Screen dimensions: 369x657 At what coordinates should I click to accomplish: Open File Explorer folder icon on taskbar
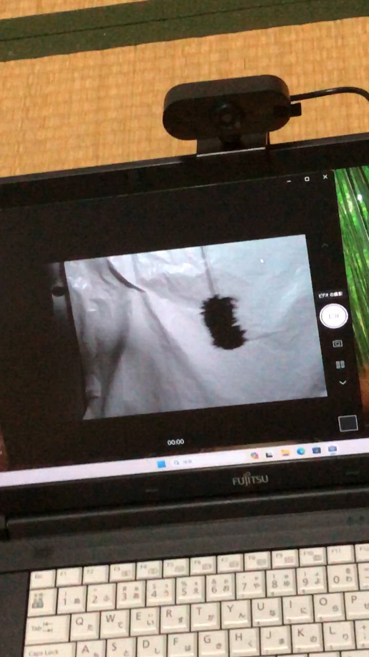click(x=285, y=453)
